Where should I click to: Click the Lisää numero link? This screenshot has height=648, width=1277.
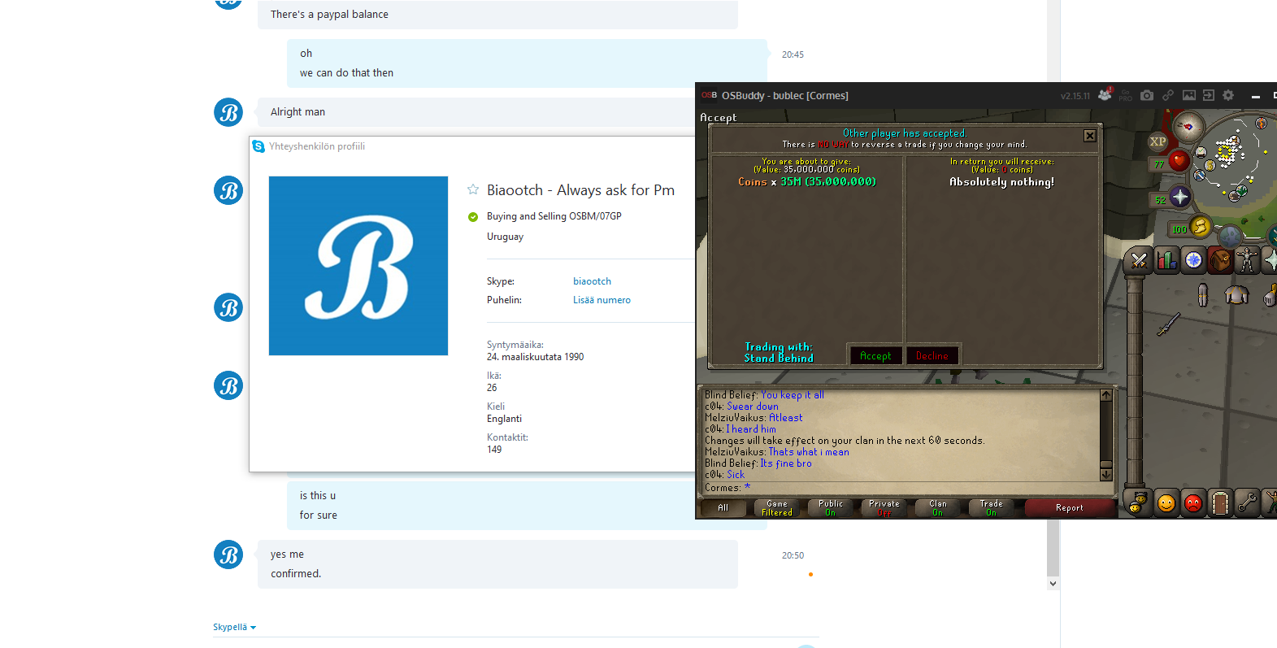[x=602, y=300]
